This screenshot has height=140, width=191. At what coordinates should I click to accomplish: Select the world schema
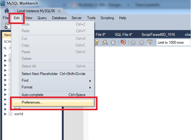[x=19, y=114]
